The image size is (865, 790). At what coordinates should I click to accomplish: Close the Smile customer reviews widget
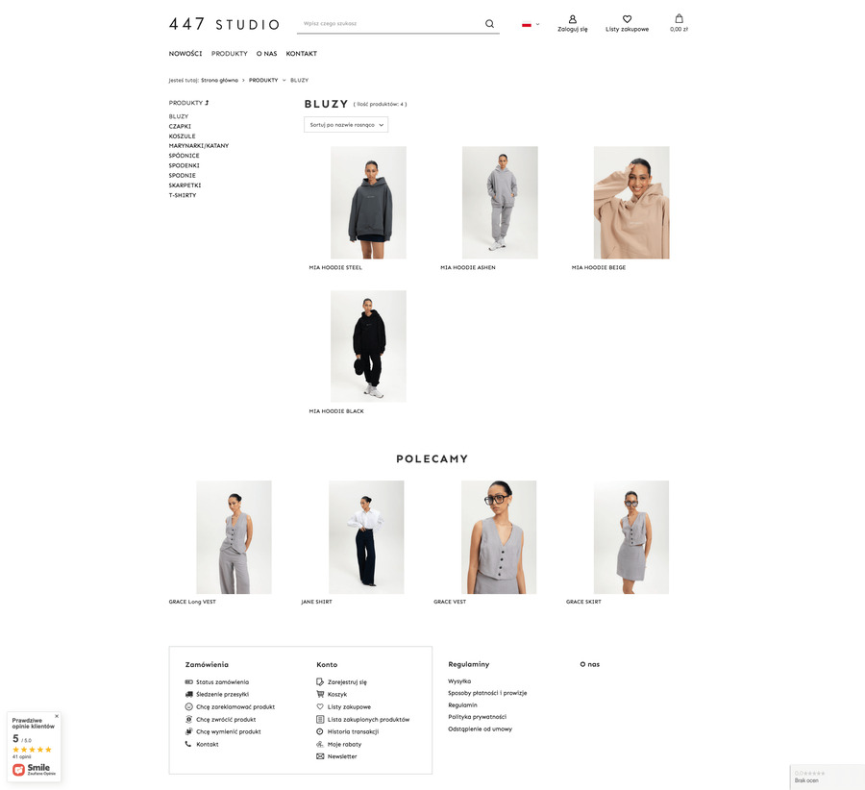point(57,716)
